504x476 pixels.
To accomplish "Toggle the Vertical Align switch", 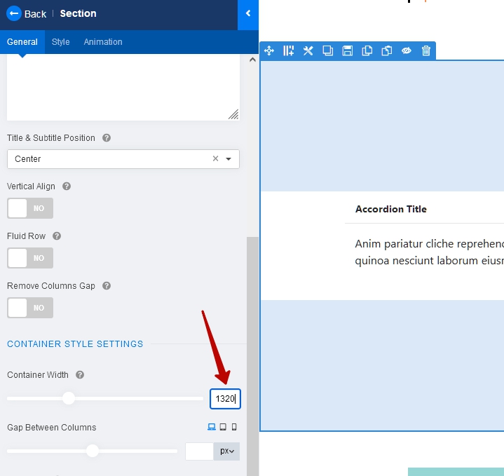I will point(30,208).
